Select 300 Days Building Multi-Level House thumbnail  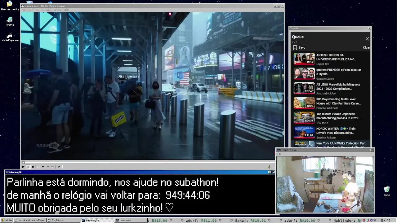(x=304, y=103)
